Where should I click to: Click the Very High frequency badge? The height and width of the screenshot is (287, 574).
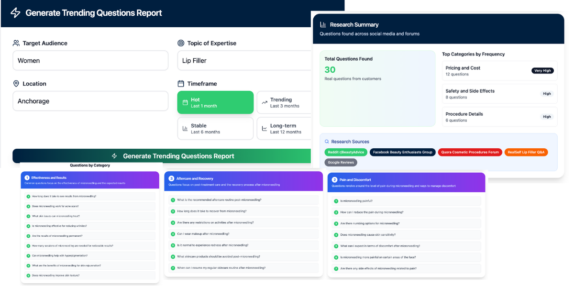[542, 71]
